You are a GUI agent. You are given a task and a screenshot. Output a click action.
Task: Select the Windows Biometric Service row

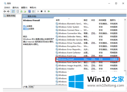87,24
